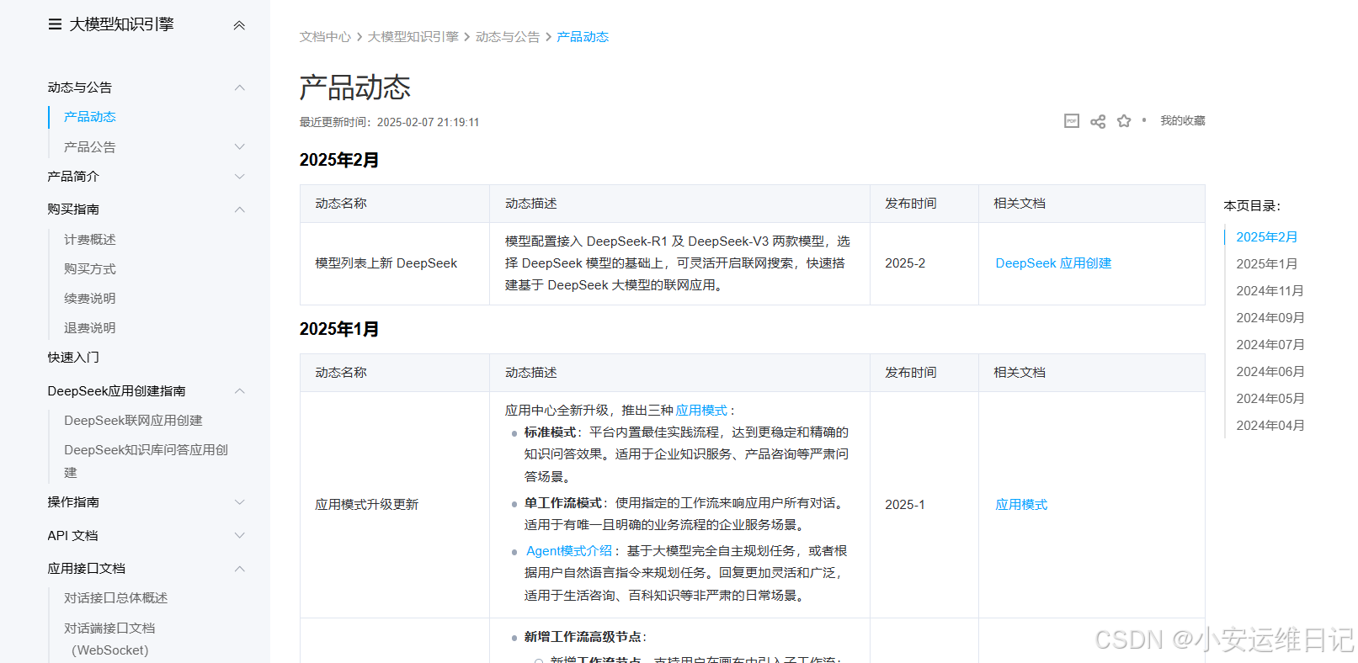The height and width of the screenshot is (663, 1358).
Task: Click the hamburger menu icon beside 大模型知识引擎
Action: [55, 24]
